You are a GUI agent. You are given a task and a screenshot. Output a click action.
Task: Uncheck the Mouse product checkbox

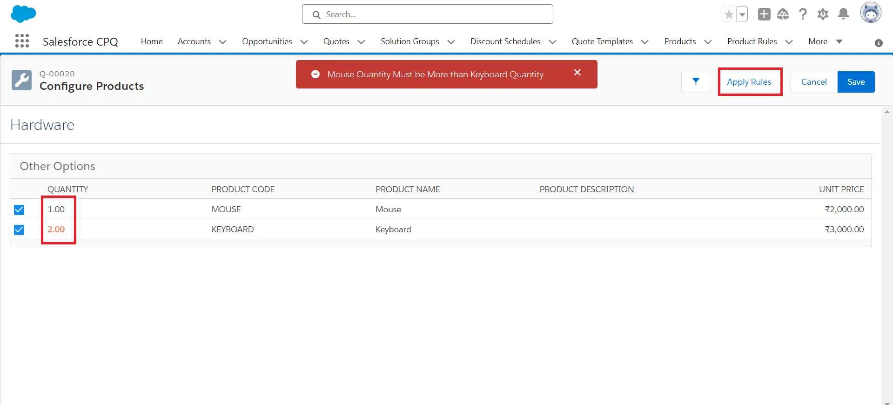pos(19,210)
